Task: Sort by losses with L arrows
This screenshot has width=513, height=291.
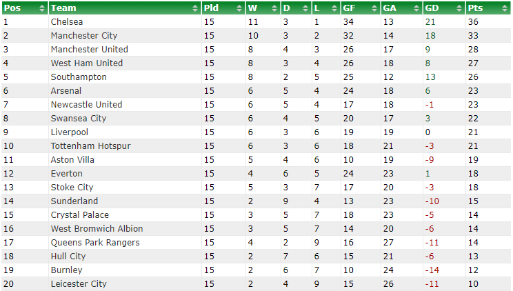Action: pyautogui.click(x=334, y=8)
